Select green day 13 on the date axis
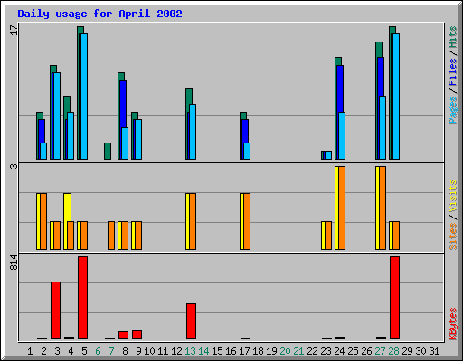The image size is (463, 361). tap(190, 351)
